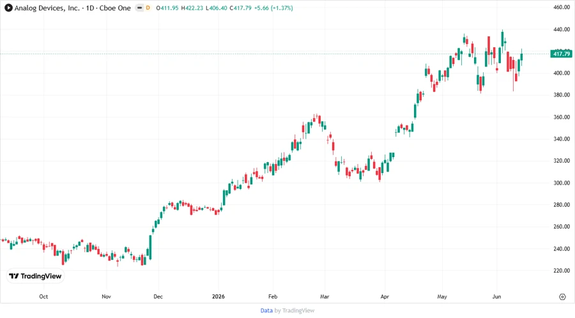The width and height of the screenshot is (575, 318).
Task: Click the 320.00 price axis label
Action: coord(562,161)
